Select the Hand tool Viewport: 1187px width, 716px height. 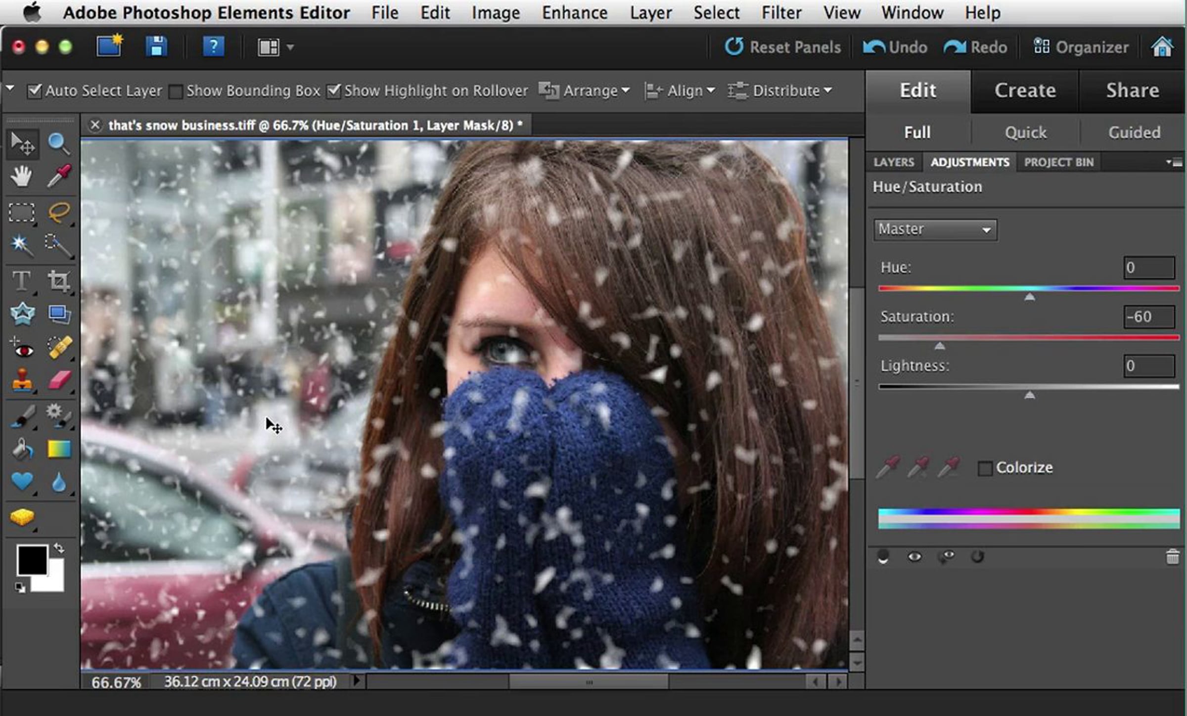click(21, 177)
